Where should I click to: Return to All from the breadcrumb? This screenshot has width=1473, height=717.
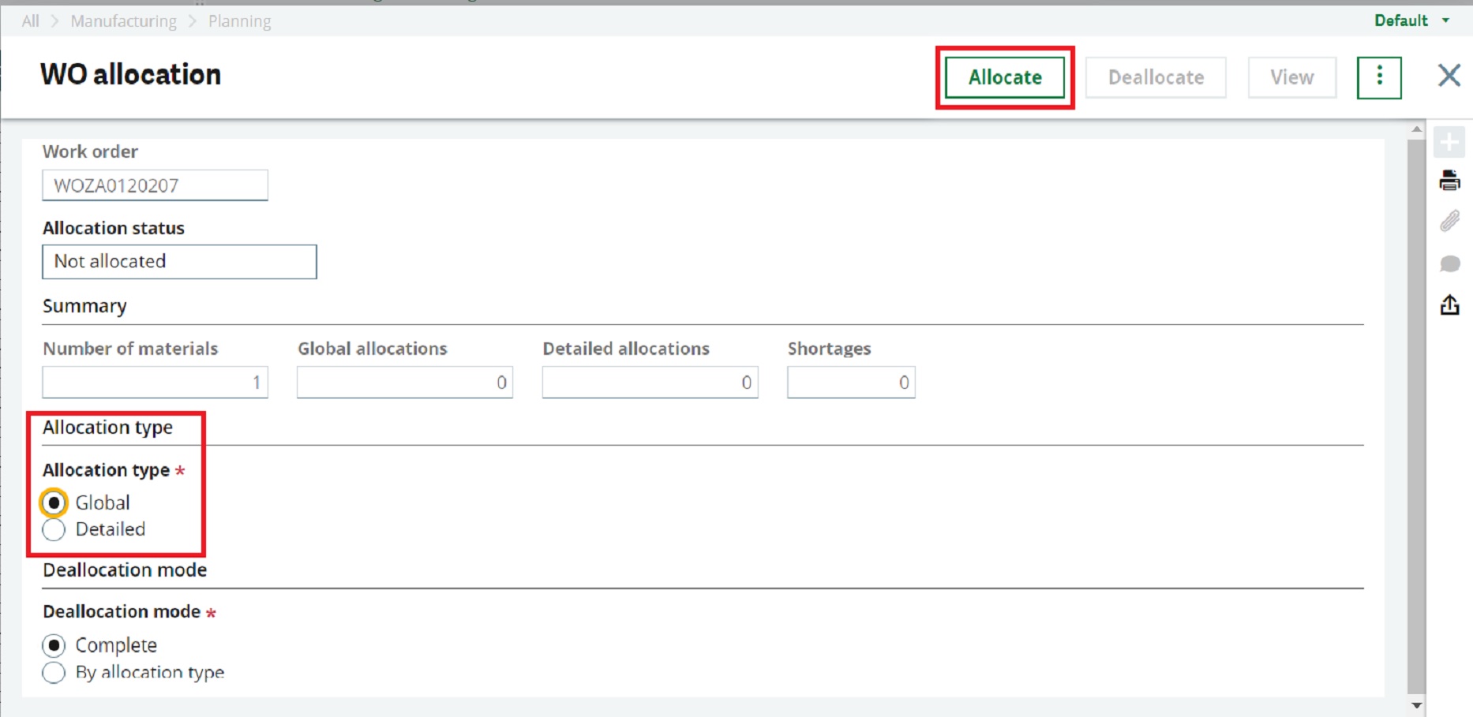29,21
